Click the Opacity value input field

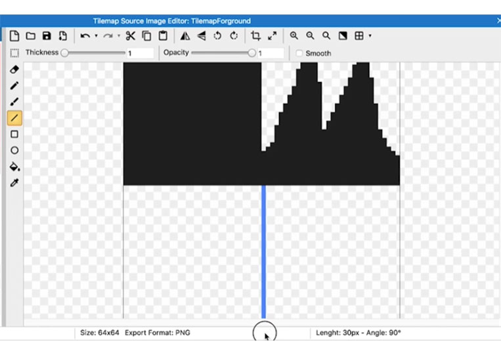[271, 53]
